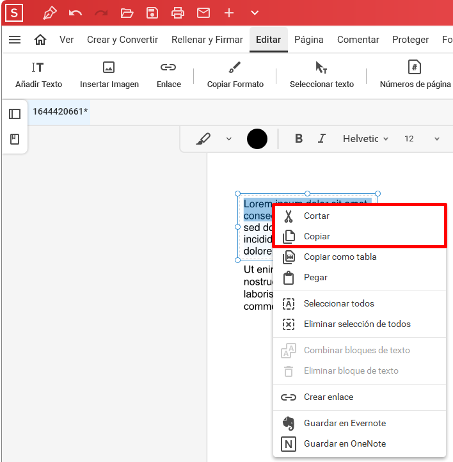Expand quick access toolbar chevron
Viewport: 453px width, 462px height.
tap(255, 13)
